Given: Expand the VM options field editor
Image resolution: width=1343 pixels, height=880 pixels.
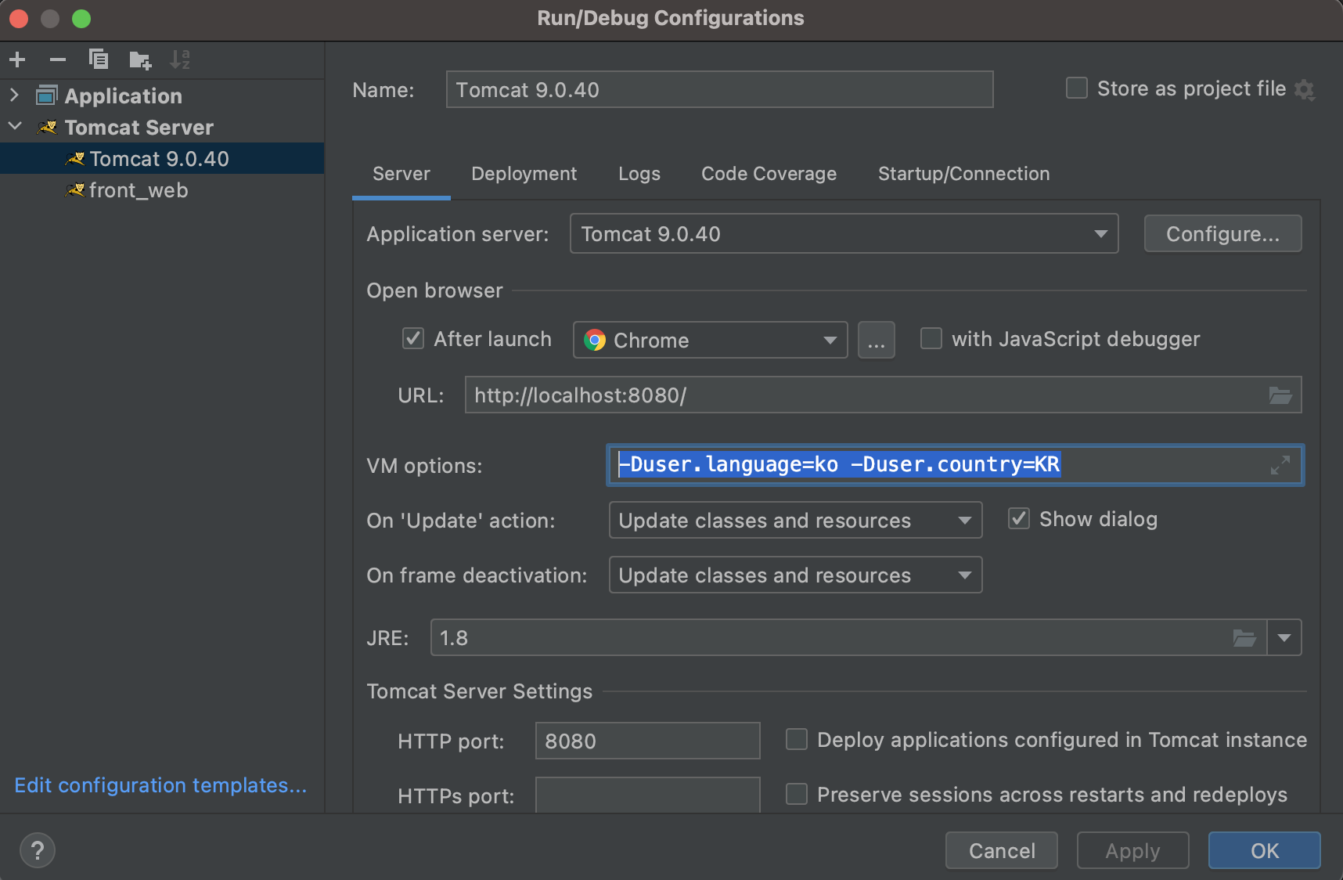Looking at the screenshot, I should tap(1280, 465).
